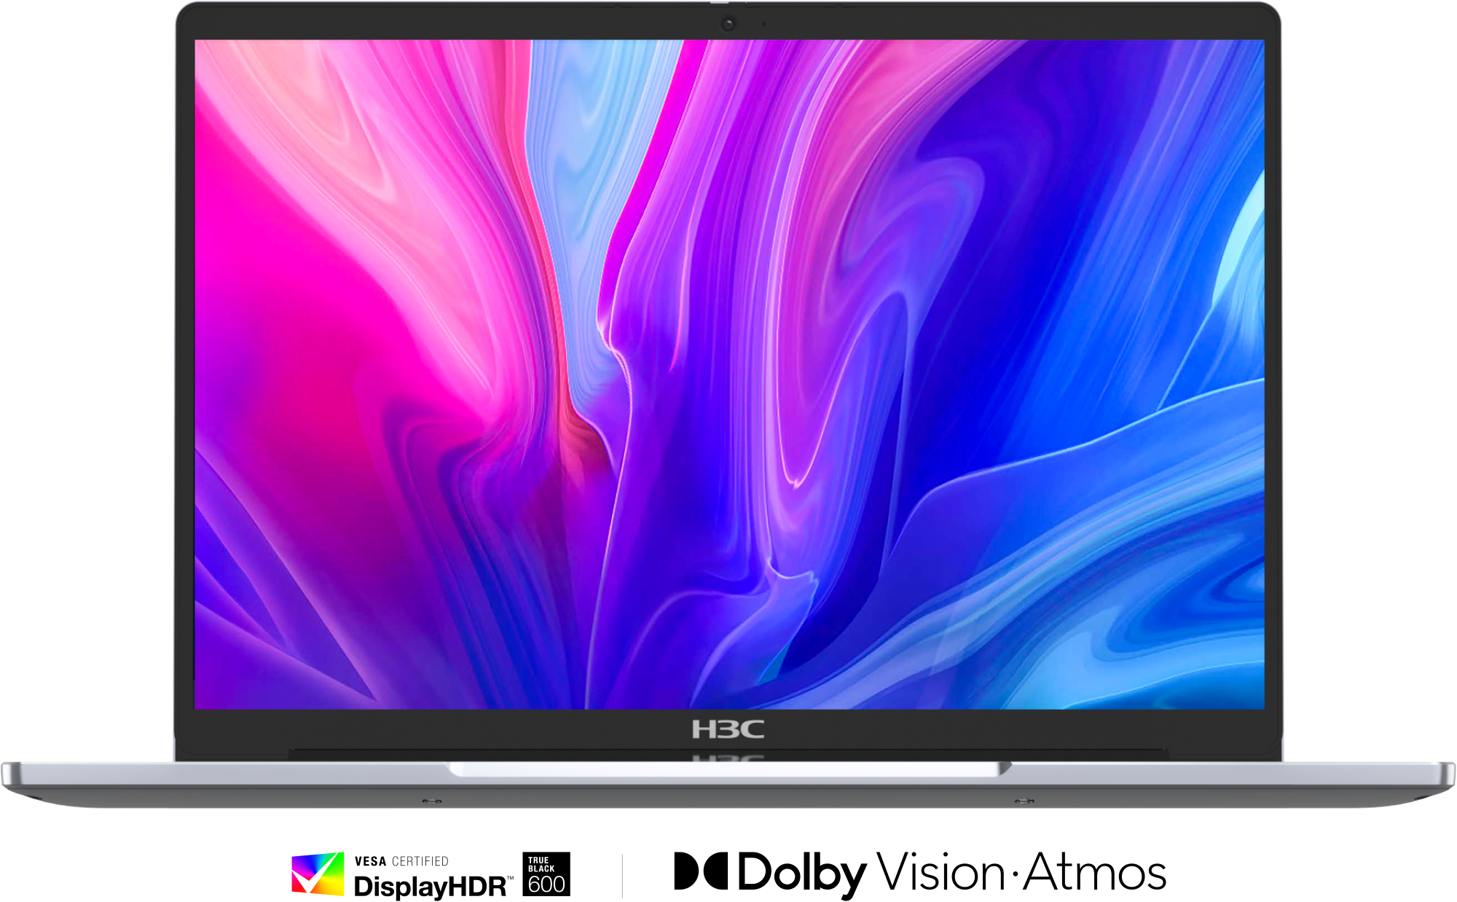
Task: Click the rainbow checkmark color gamut icon
Action: pos(318,874)
